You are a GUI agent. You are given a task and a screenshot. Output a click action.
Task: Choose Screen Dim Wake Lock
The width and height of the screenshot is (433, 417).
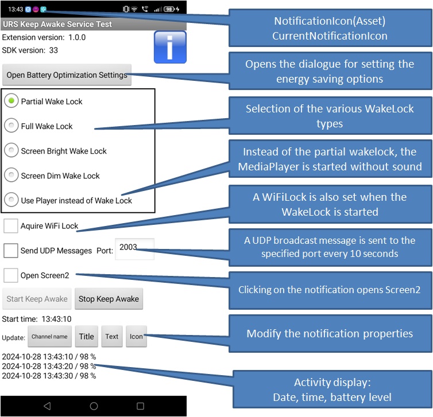[11, 176]
